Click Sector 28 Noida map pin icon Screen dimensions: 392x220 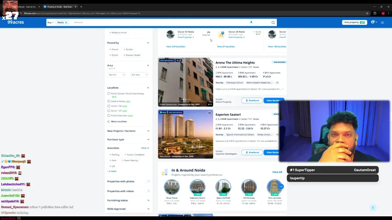(221, 35)
